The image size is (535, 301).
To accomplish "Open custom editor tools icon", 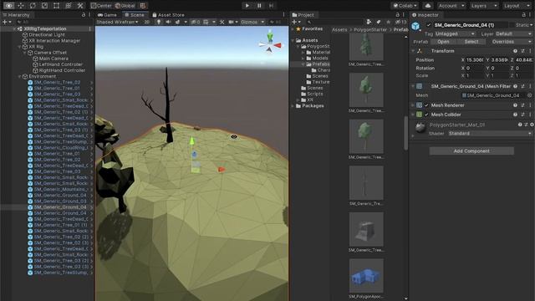I will pos(80,6).
